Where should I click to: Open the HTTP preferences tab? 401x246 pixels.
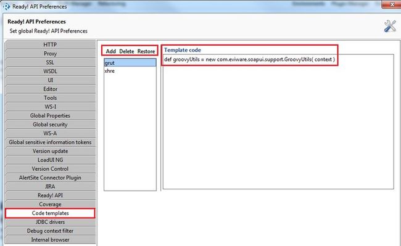click(50, 45)
